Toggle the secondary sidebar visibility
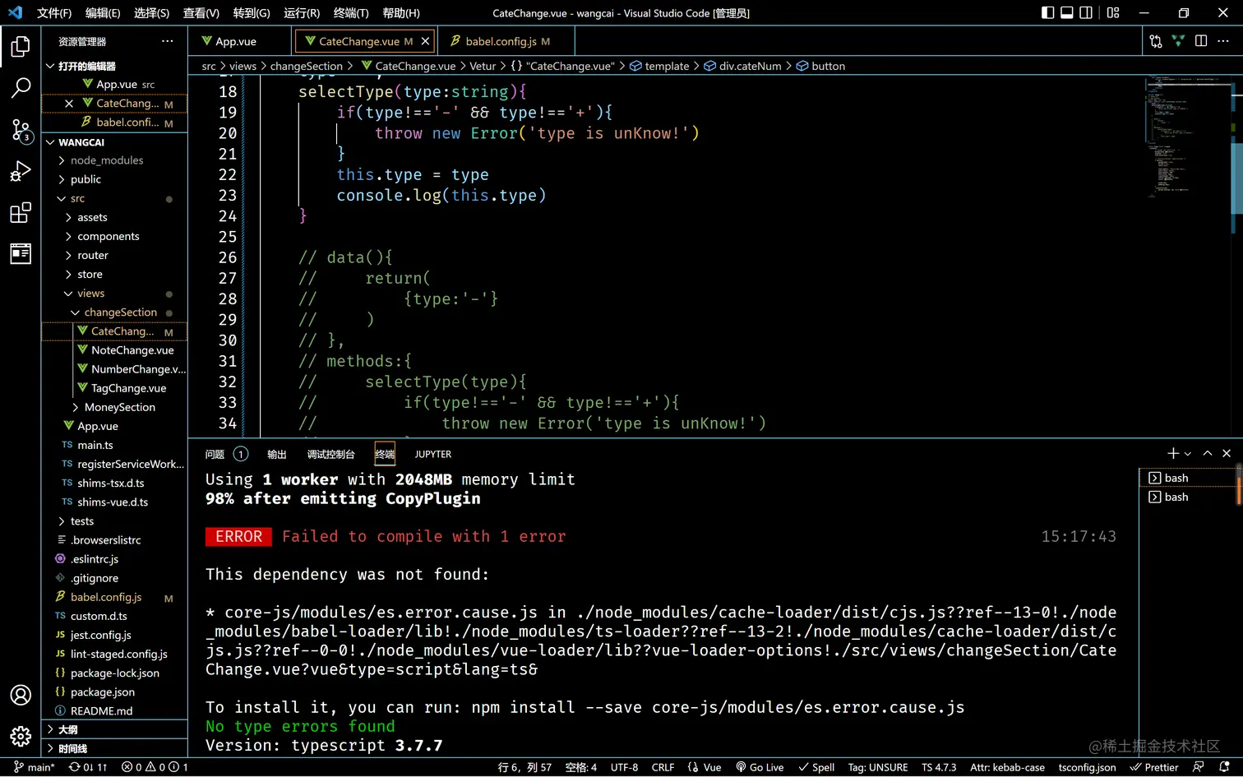 pos(1086,12)
